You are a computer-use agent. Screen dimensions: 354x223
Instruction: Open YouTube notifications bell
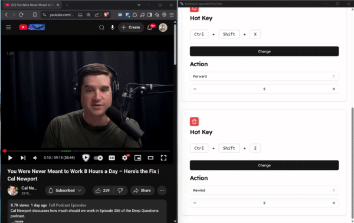click(150, 27)
